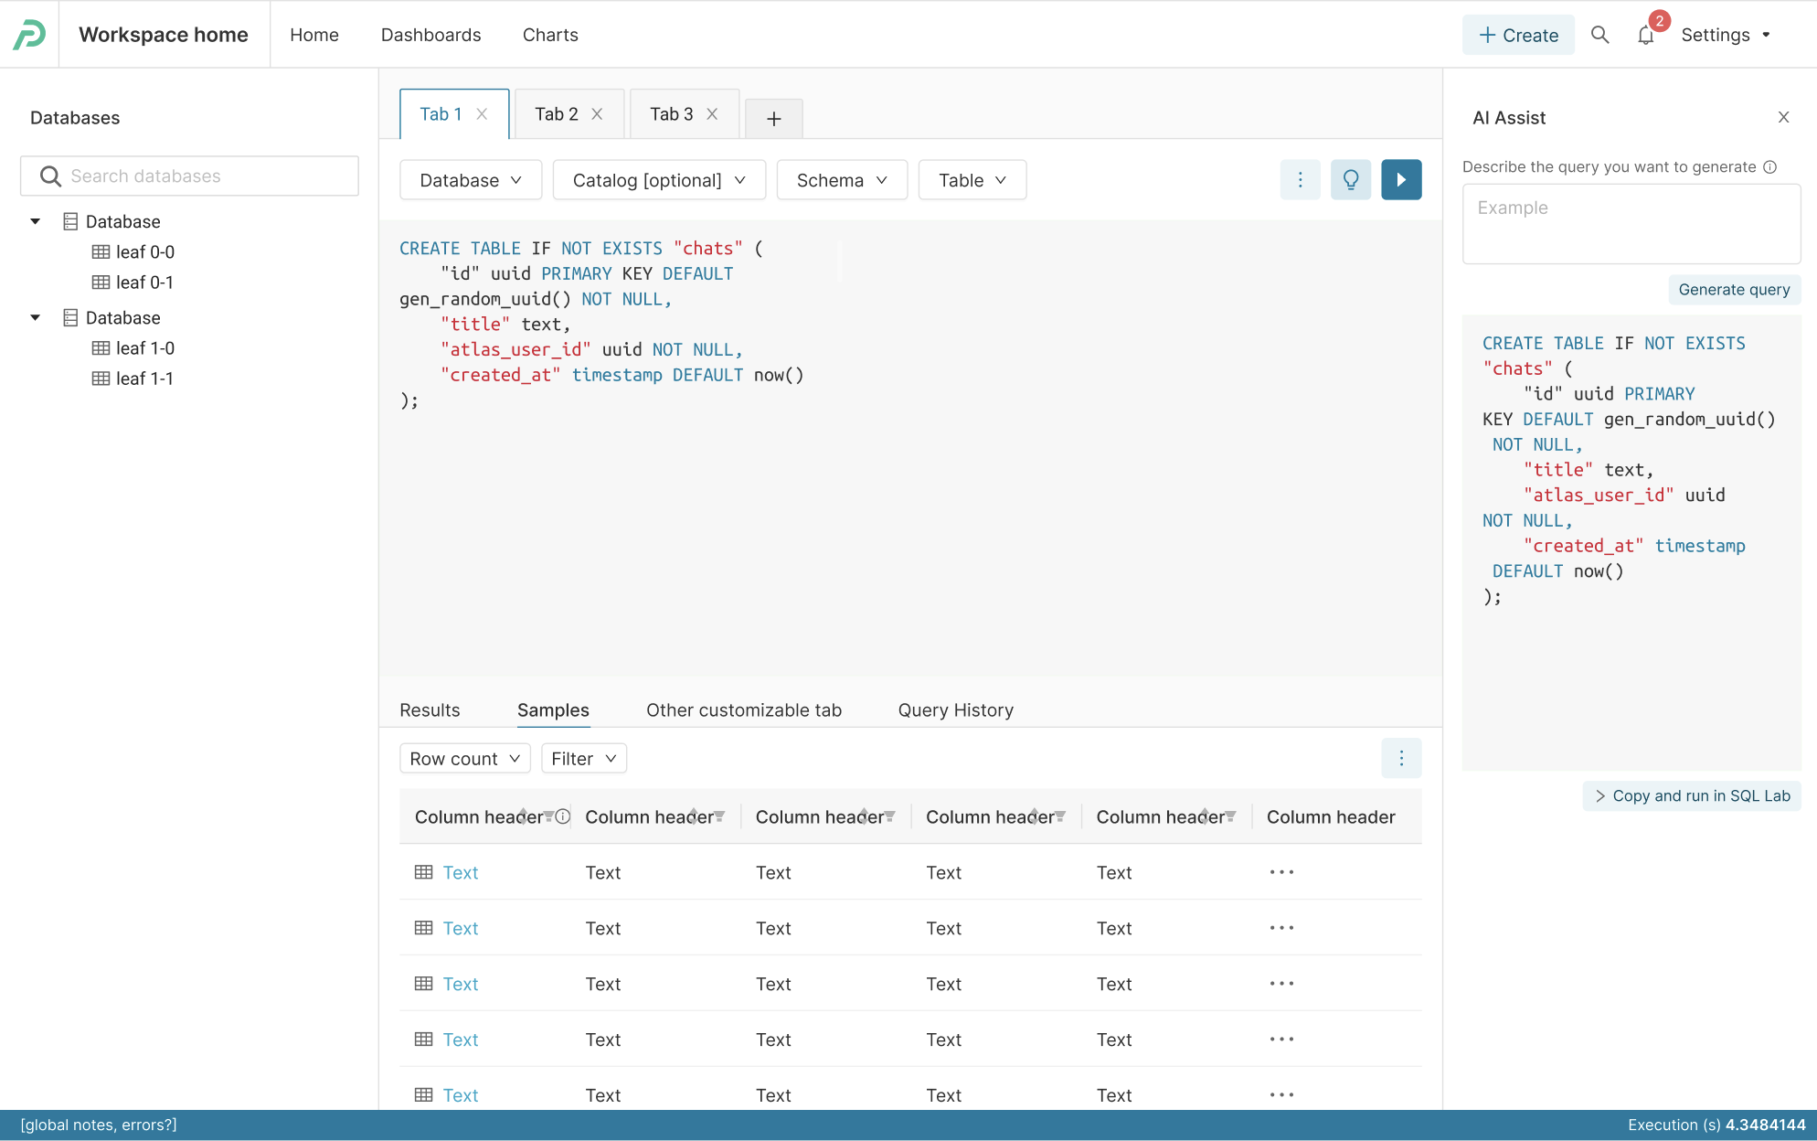The height and width of the screenshot is (1141, 1817).
Task: Click info icon next to describe query label
Action: click(x=1769, y=166)
